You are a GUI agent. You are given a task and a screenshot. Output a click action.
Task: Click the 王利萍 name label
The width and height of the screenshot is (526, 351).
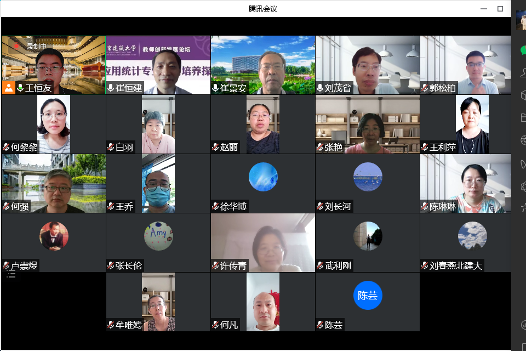443,147
